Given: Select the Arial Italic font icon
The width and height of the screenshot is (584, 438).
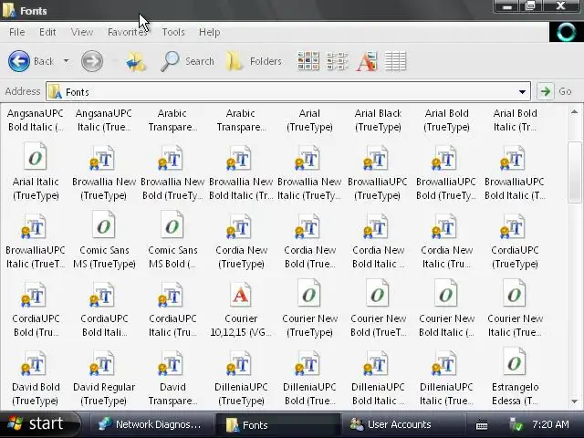Looking at the screenshot, I should 36,156.
